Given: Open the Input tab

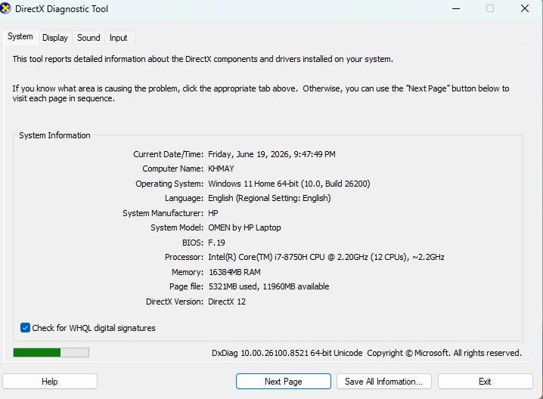Looking at the screenshot, I should point(118,38).
